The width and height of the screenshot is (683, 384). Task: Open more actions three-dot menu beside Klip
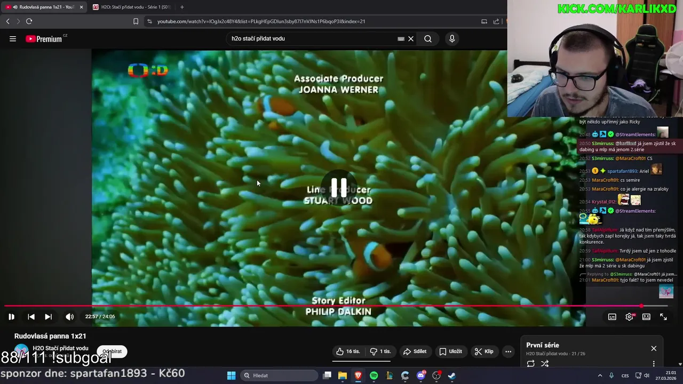(x=509, y=351)
